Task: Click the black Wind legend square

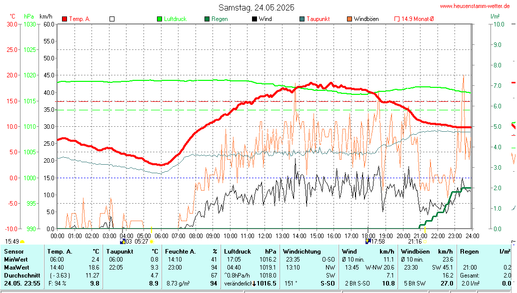Action: pyautogui.click(x=254, y=19)
